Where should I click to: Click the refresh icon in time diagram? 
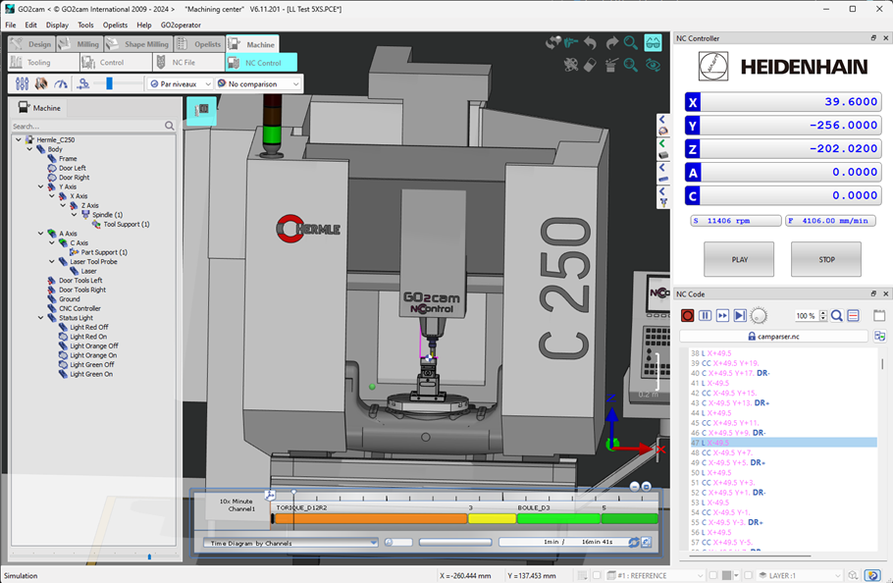point(633,543)
